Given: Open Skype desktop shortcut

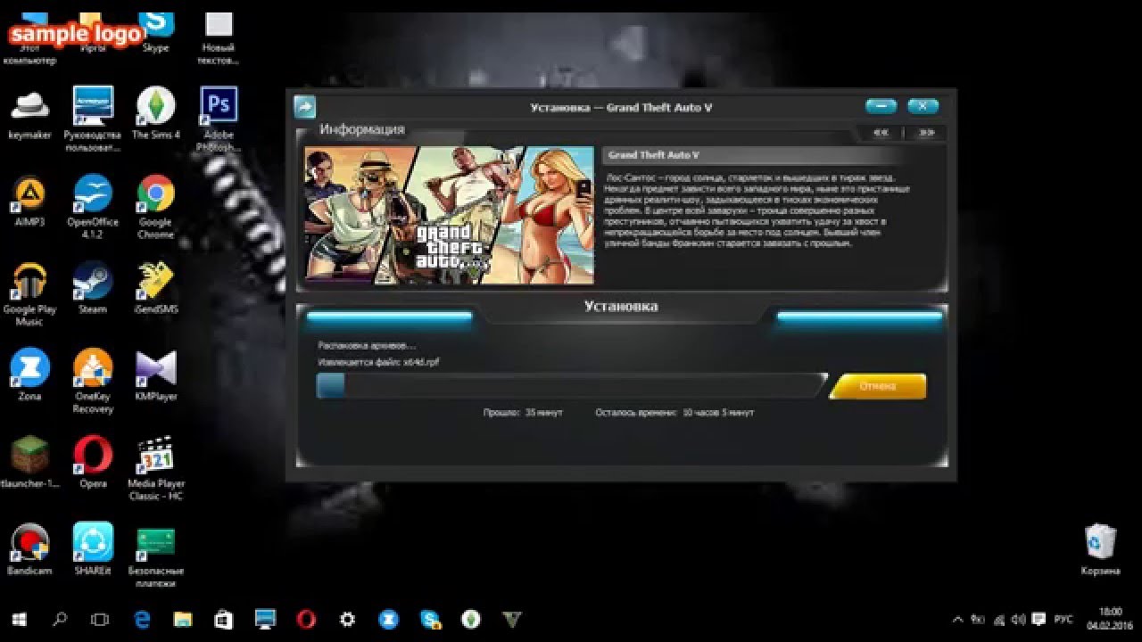Looking at the screenshot, I should point(155,32).
